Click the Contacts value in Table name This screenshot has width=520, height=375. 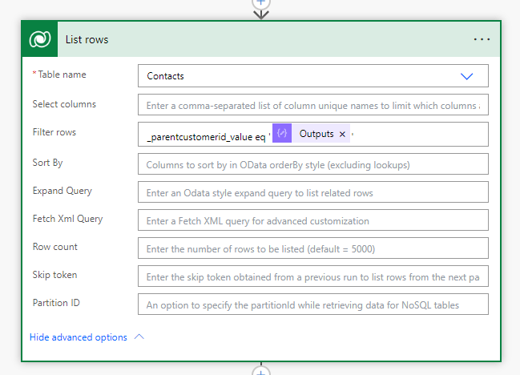166,76
